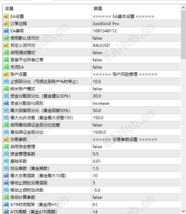
Task: Click the EA基本设置 section header value
Action: (x=124, y=17)
